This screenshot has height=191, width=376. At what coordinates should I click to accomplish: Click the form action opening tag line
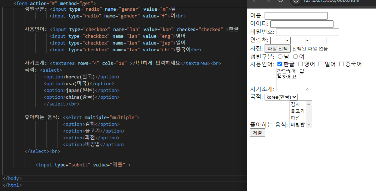tap(55, 3)
